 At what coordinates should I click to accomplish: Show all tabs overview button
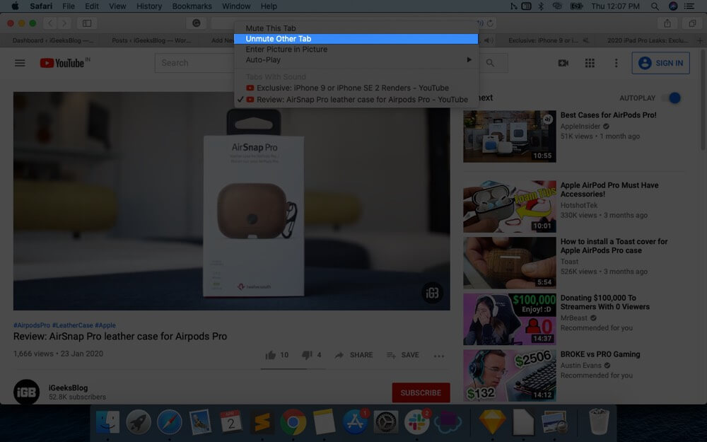(x=692, y=23)
